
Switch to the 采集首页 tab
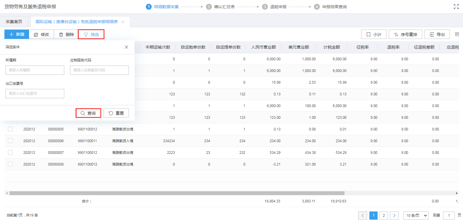point(14,22)
